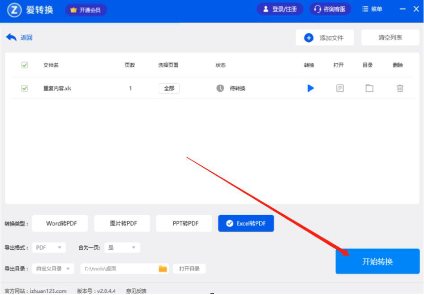The height and width of the screenshot is (295, 424).
Task: Delete 重复内容.xls with trash icon
Action: pyautogui.click(x=400, y=88)
